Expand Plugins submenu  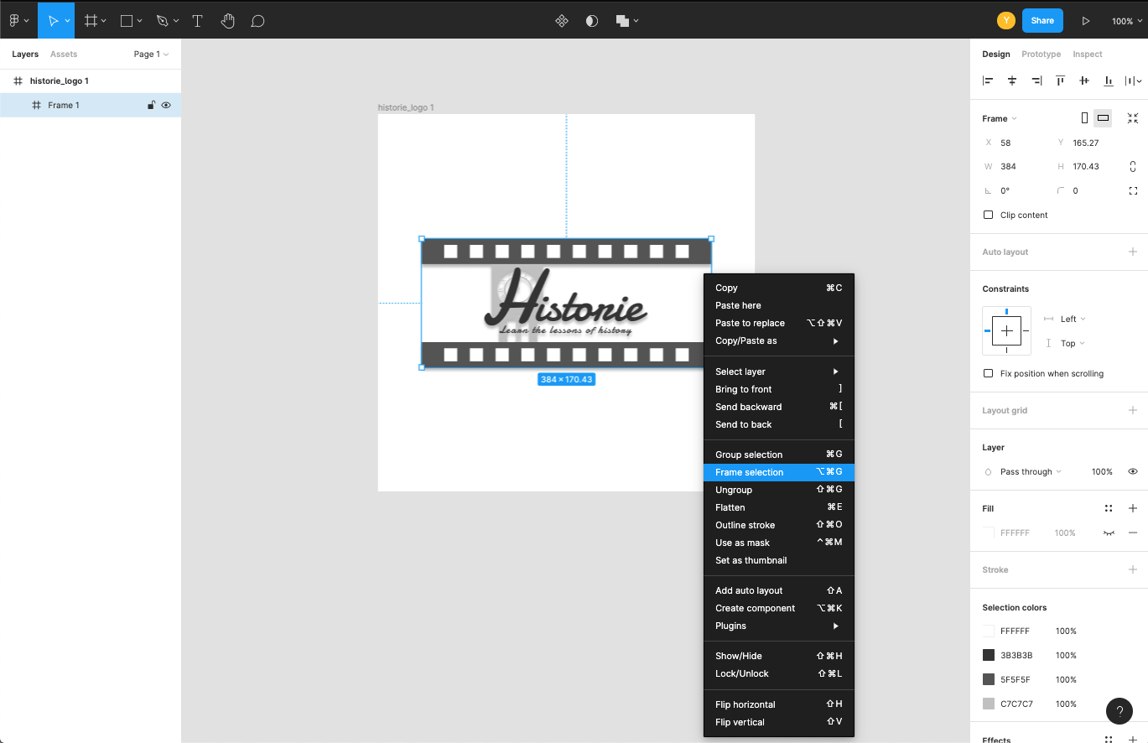click(778, 626)
